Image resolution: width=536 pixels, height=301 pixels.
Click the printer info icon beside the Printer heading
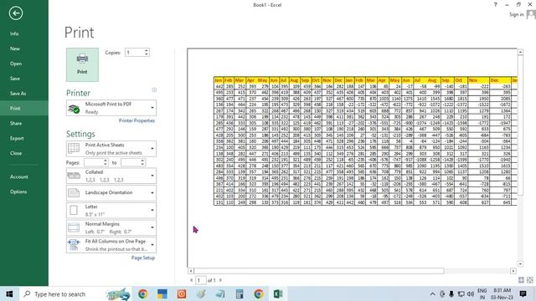(154, 89)
